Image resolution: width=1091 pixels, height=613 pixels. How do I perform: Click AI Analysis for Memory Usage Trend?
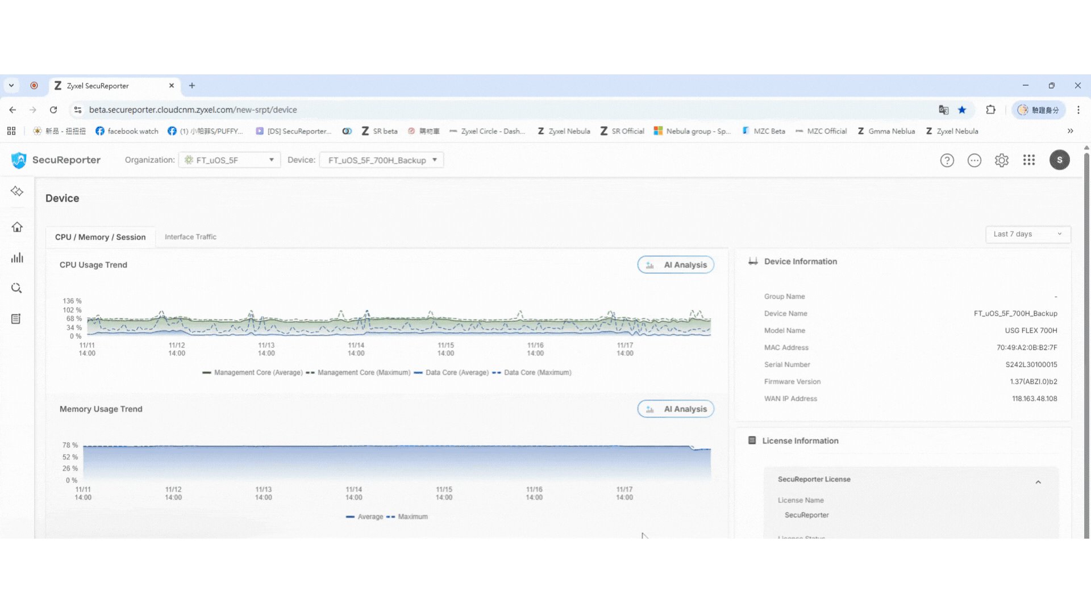(676, 409)
